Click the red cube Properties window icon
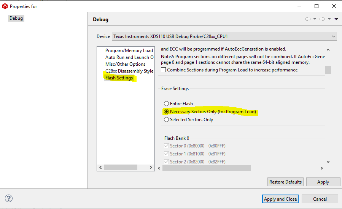 pos(5,6)
